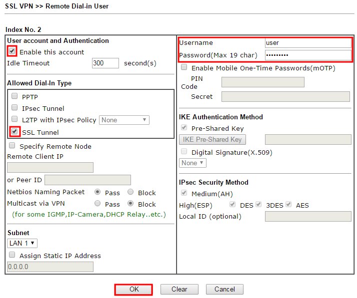Click the SSL VPN >> Remote Dial-in User title
Screen dimensions: 357x298
pyautogui.click(x=56, y=6)
